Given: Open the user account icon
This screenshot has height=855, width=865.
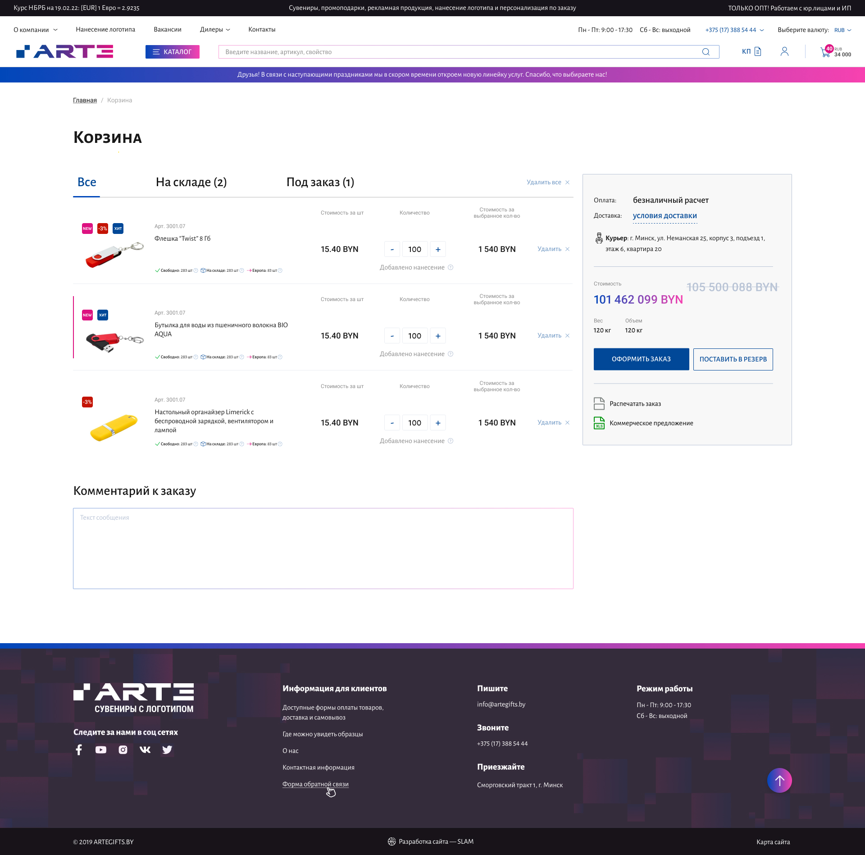Looking at the screenshot, I should pyautogui.click(x=784, y=52).
